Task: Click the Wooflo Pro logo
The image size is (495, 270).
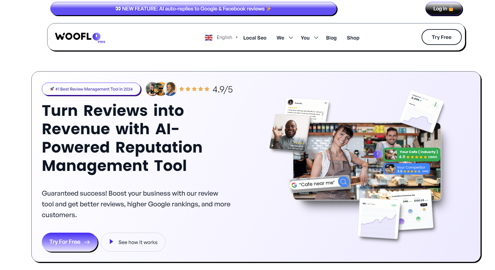Action: 80,37
